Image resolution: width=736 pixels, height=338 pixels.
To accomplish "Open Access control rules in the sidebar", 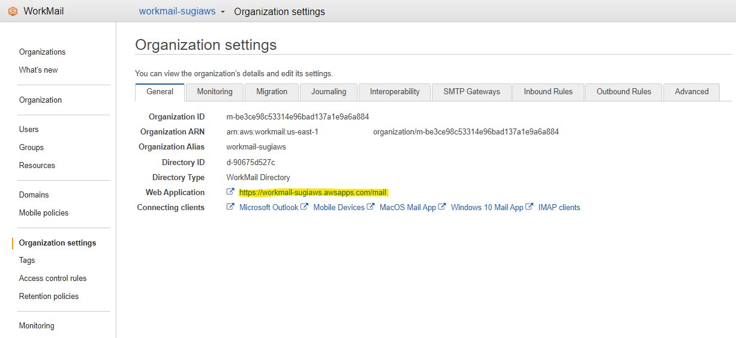I will pos(53,279).
